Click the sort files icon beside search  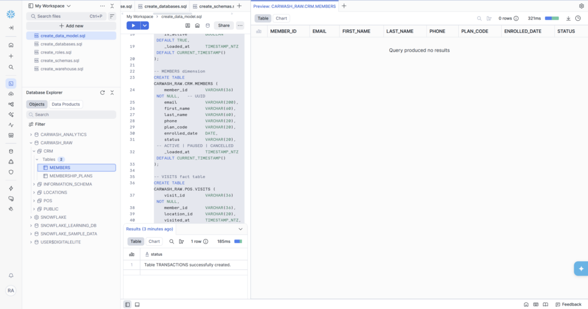pyautogui.click(x=112, y=16)
